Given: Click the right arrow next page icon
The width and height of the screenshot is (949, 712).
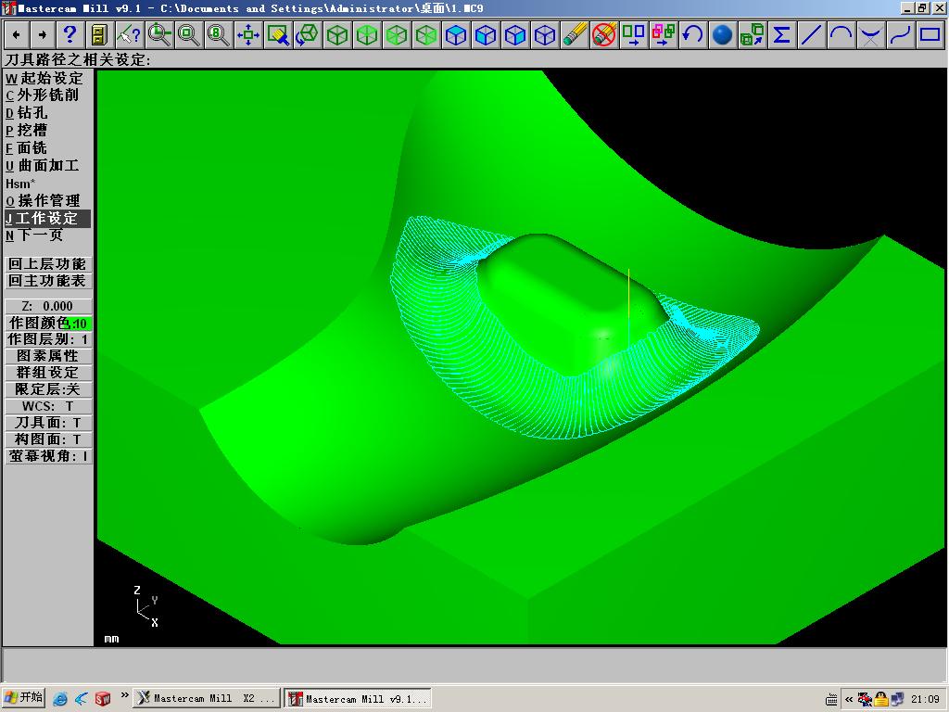Looking at the screenshot, I should coord(43,34).
